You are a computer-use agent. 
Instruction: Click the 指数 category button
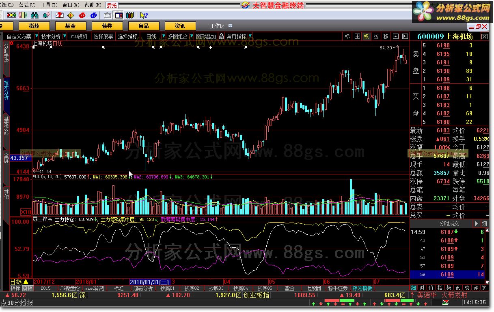coord(34,26)
